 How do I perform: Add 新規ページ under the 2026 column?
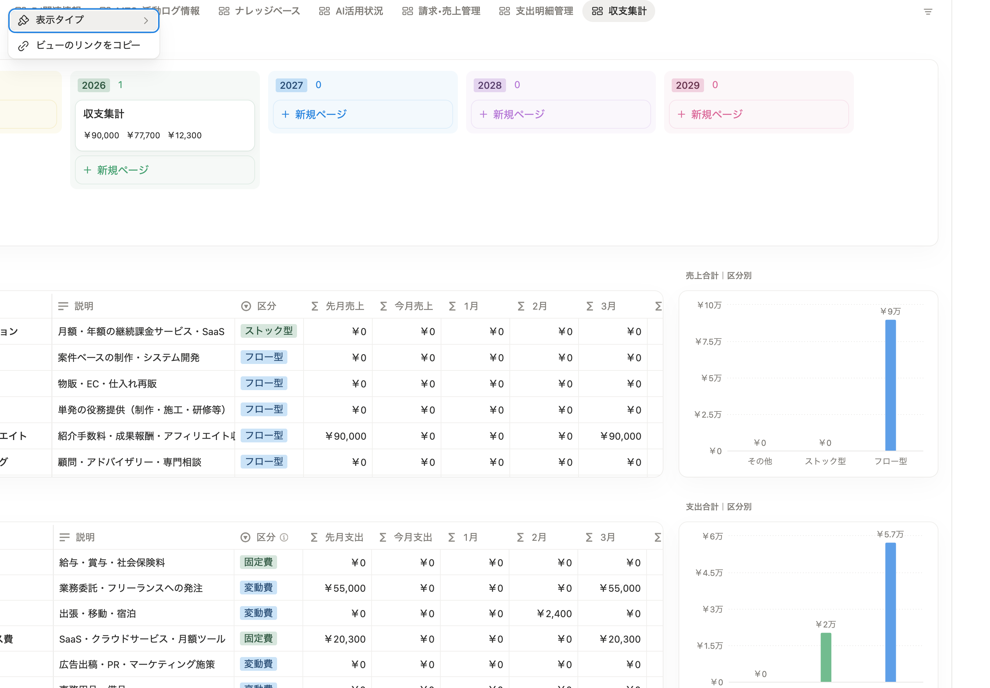pos(165,170)
